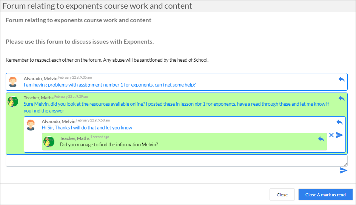Image resolution: width=356 pixels, height=205 pixels.
Task: Cancel the inline reply with X icon
Action: [331, 135]
